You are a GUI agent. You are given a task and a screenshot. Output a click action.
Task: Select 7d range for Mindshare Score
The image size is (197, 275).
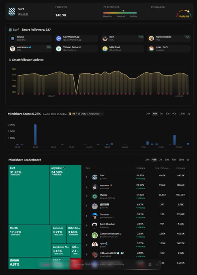[x=161, y=114]
